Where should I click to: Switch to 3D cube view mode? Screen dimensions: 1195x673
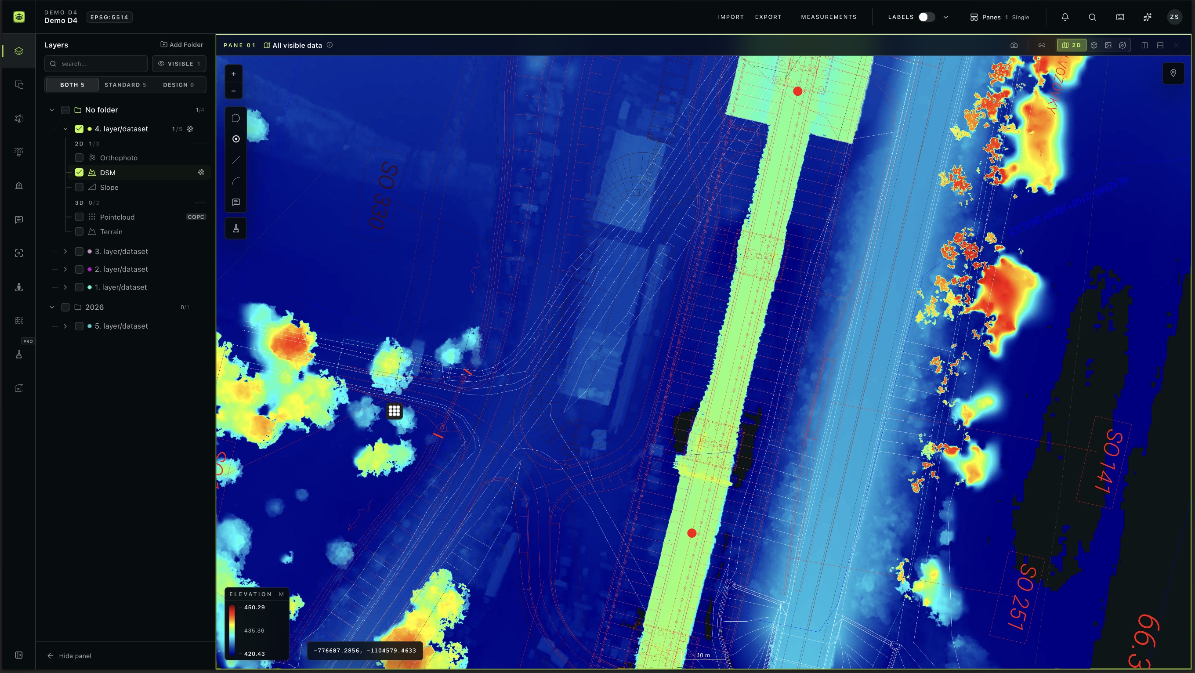[1094, 45]
